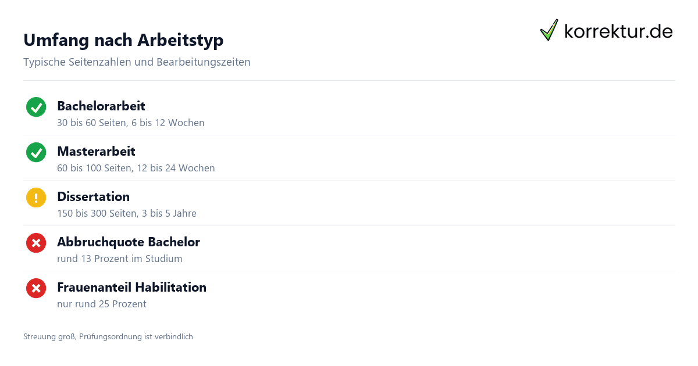Select the Frauenanteil Habilitation heading
Viewport: 698px width, 366px height.
click(x=131, y=287)
